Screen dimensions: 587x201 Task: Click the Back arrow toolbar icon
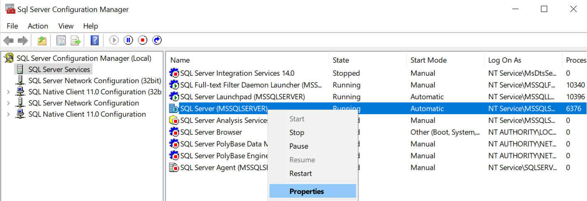click(x=9, y=41)
